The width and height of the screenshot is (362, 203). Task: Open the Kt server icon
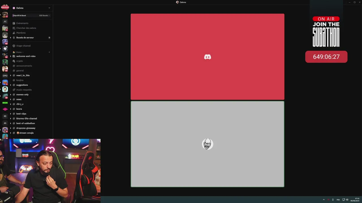point(5,116)
